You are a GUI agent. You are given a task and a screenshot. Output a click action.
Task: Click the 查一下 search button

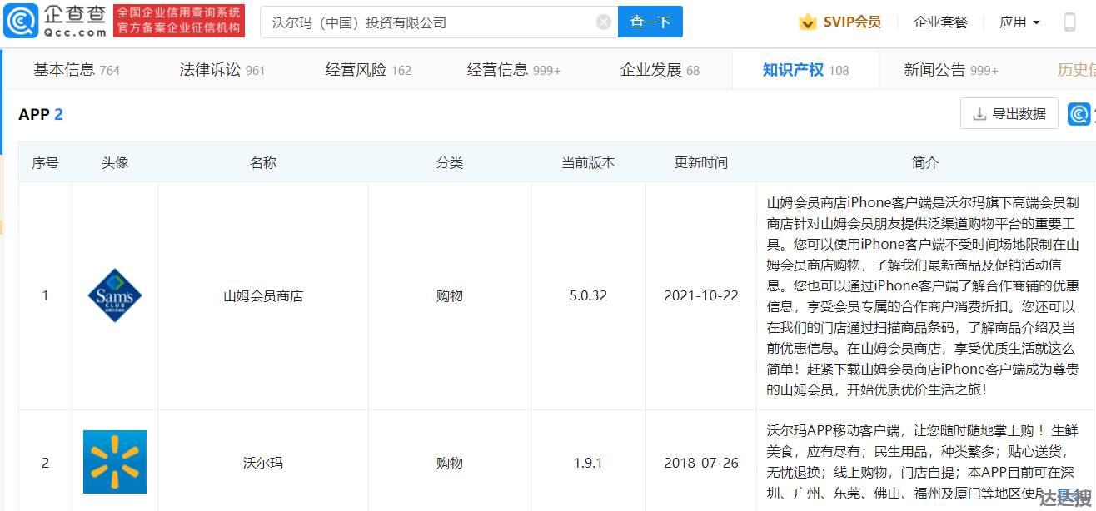(x=650, y=22)
